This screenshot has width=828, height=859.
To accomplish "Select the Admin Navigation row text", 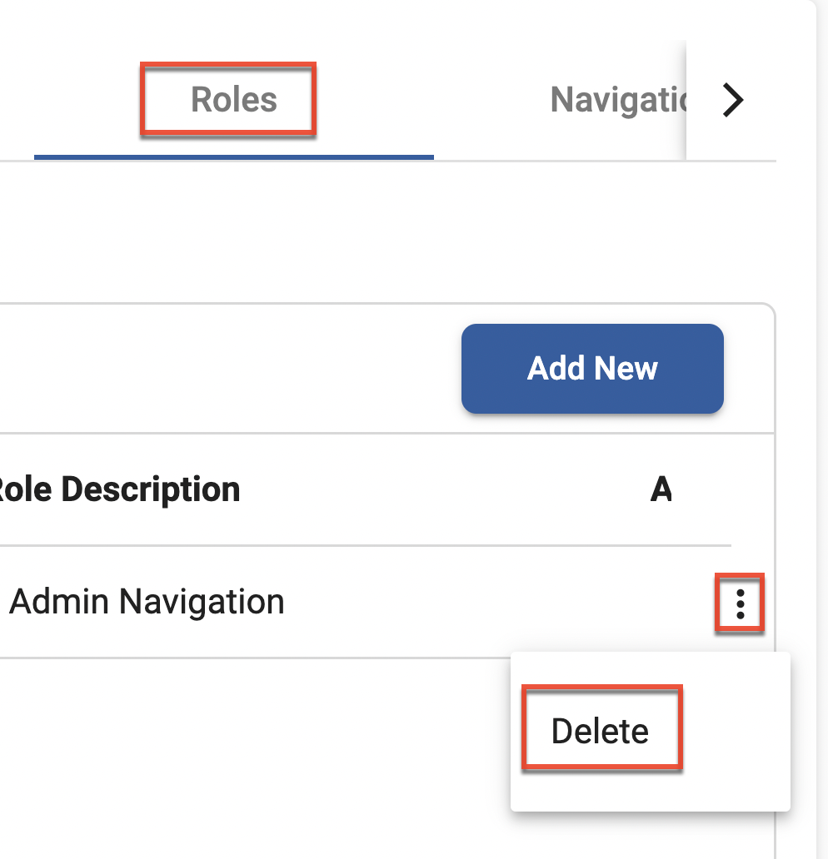I will tap(147, 602).
